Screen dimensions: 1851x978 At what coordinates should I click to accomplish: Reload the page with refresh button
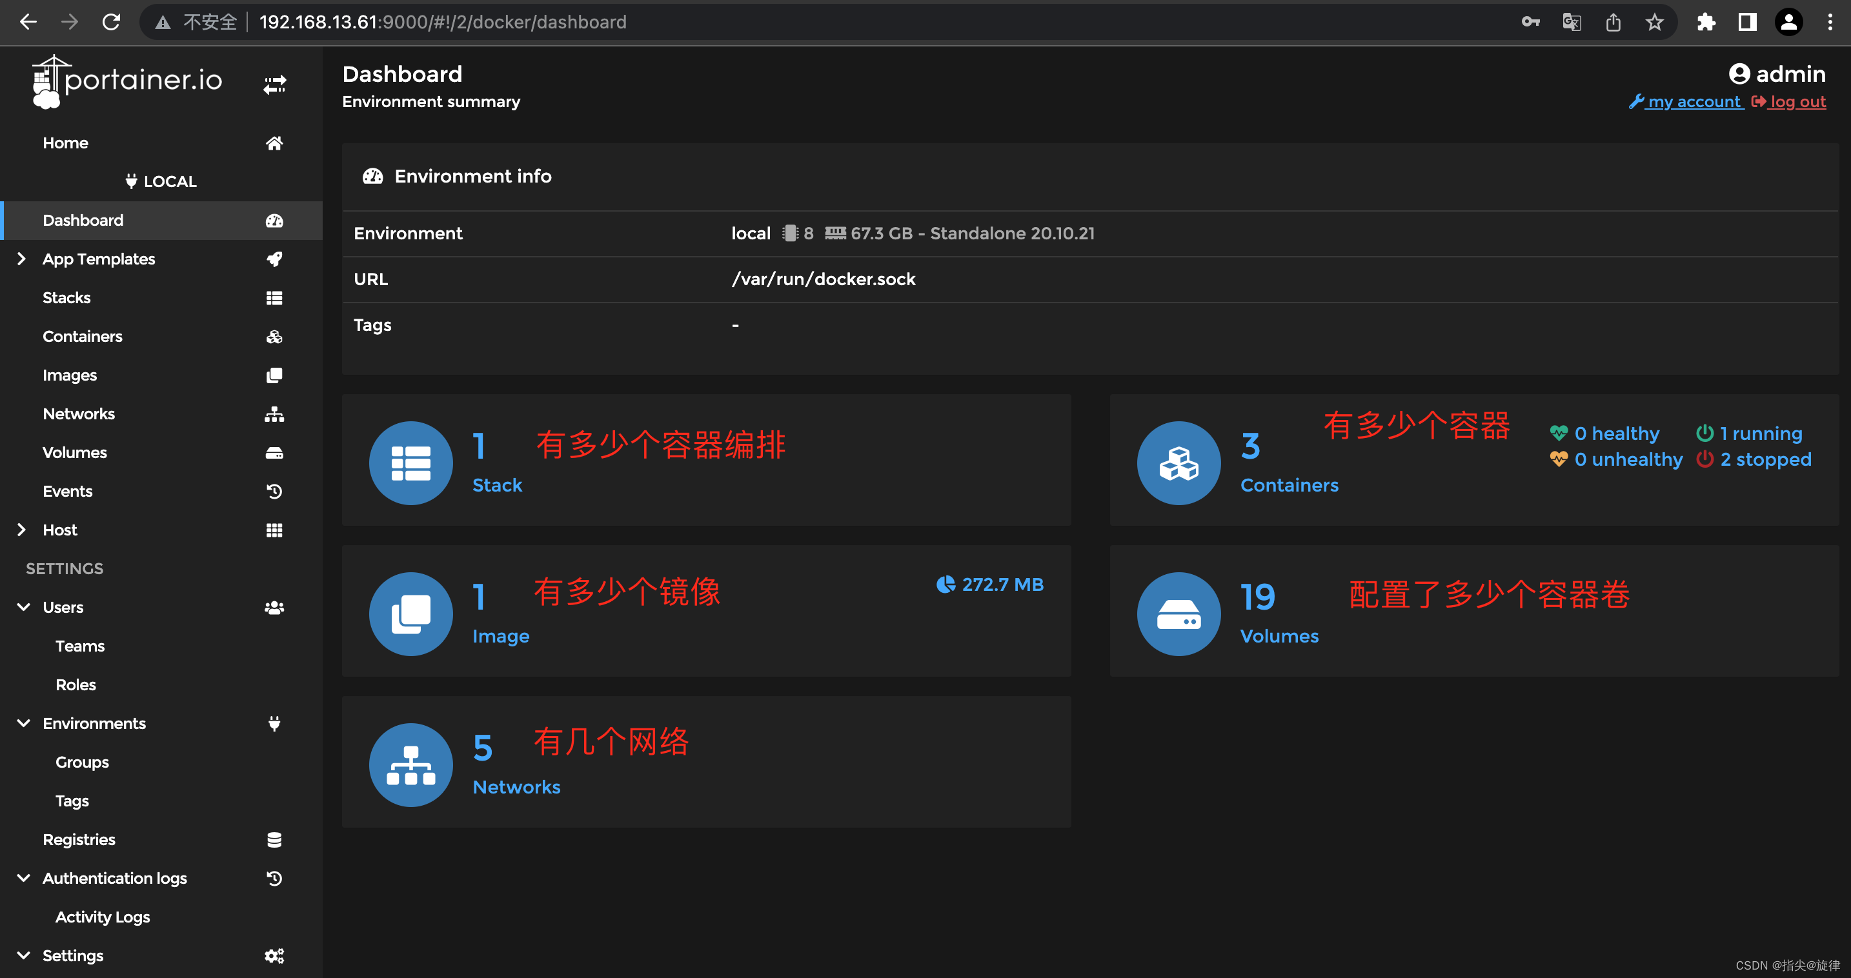(110, 23)
